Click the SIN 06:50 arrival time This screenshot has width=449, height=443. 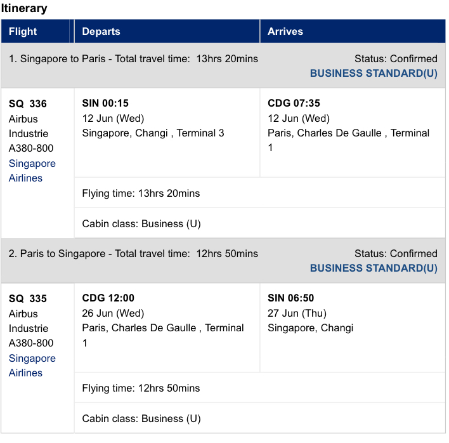click(290, 298)
